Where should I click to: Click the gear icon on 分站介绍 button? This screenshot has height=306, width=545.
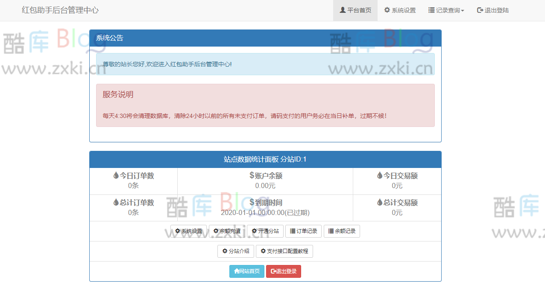coord(224,251)
